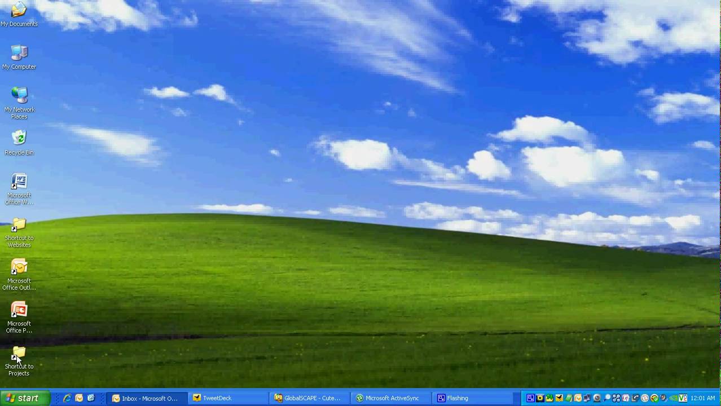Open the Shortcut to Projects folder

19,352
